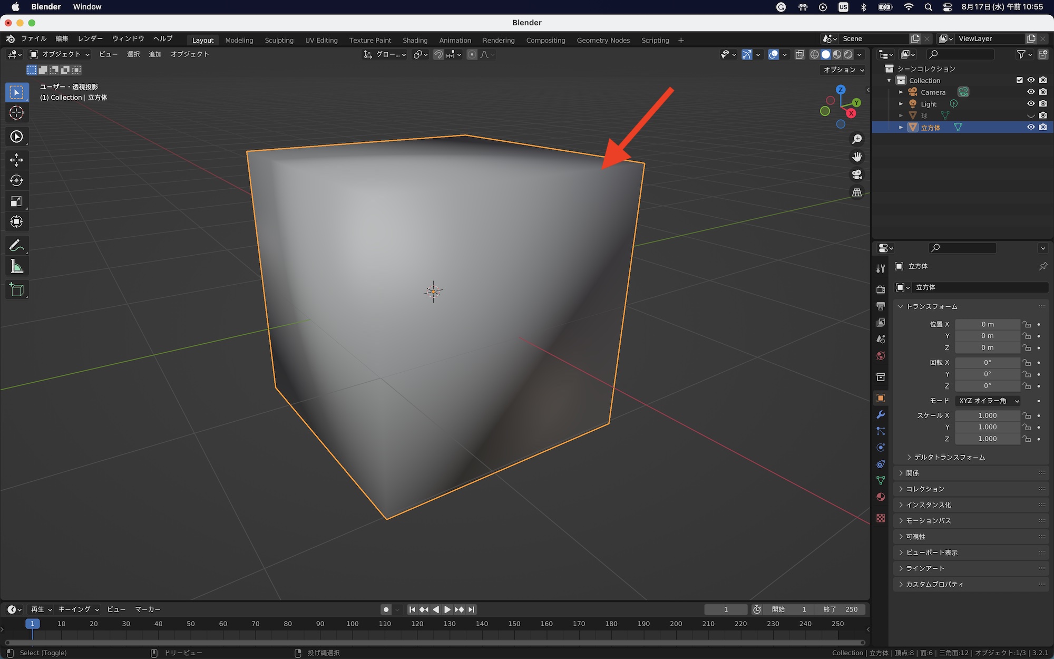The height and width of the screenshot is (659, 1054).
Task: Click the camera view icon in viewport
Action: (857, 175)
